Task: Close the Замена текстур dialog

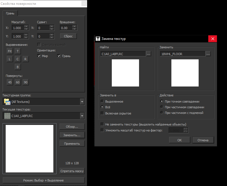Action: [213, 39]
